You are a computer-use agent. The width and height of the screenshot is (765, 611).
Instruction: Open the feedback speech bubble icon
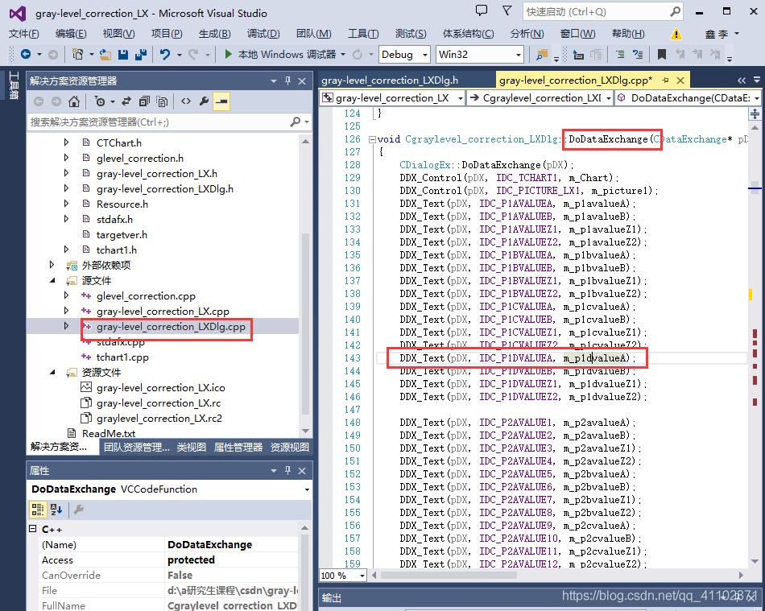tap(482, 10)
